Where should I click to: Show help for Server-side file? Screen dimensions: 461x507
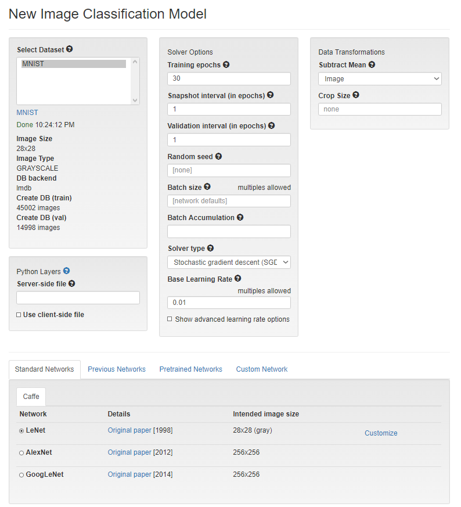pos(72,283)
